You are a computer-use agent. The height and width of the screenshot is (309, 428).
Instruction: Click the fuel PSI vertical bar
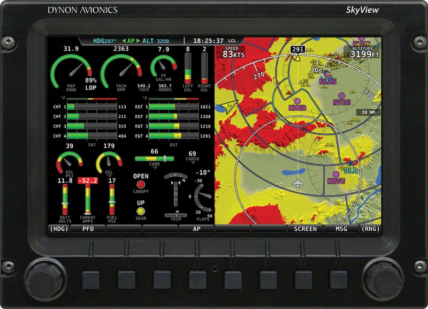(112, 200)
